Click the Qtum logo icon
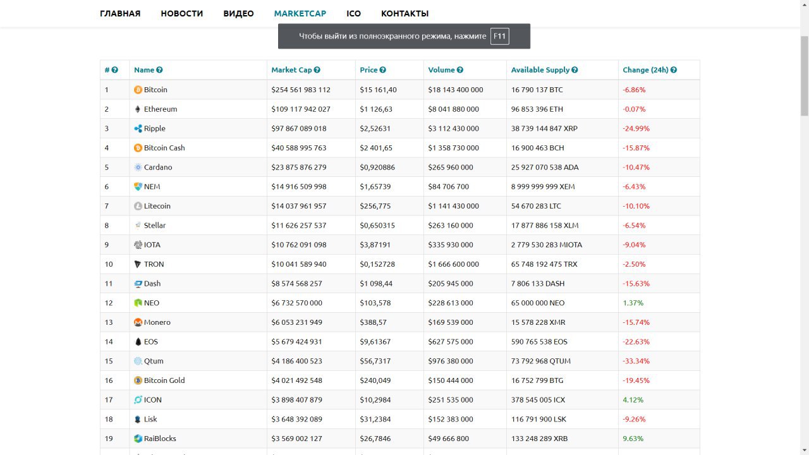 point(138,361)
